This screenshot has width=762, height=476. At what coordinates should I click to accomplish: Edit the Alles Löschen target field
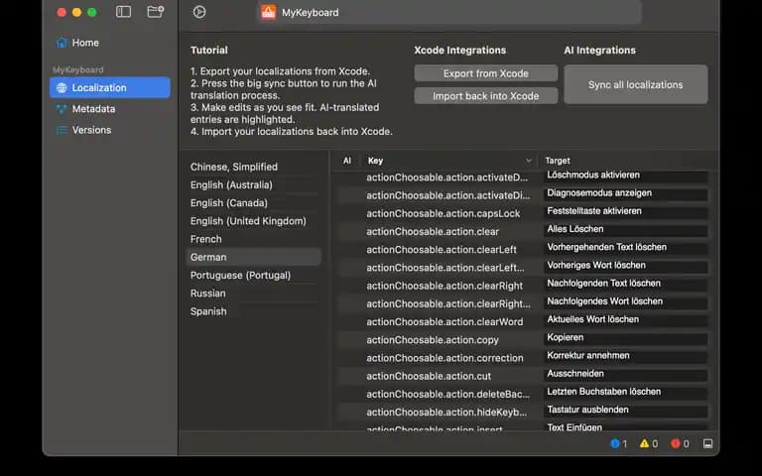(x=625, y=229)
